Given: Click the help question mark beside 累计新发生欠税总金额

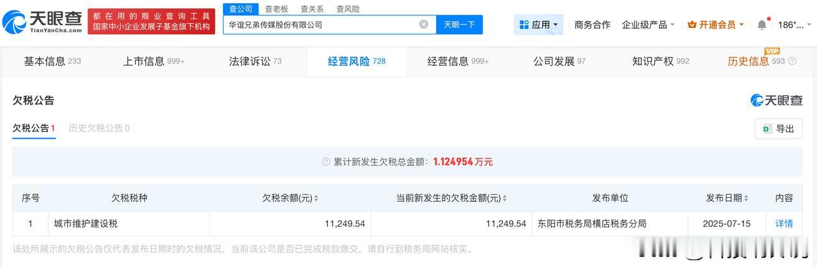Looking at the screenshot, I should (x=326, y=162).
